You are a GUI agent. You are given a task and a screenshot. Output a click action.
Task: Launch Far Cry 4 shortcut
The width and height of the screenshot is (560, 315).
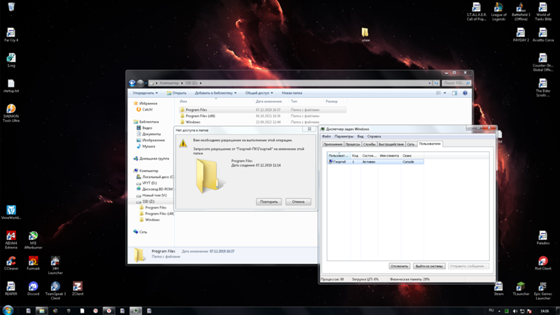[11, 34]
